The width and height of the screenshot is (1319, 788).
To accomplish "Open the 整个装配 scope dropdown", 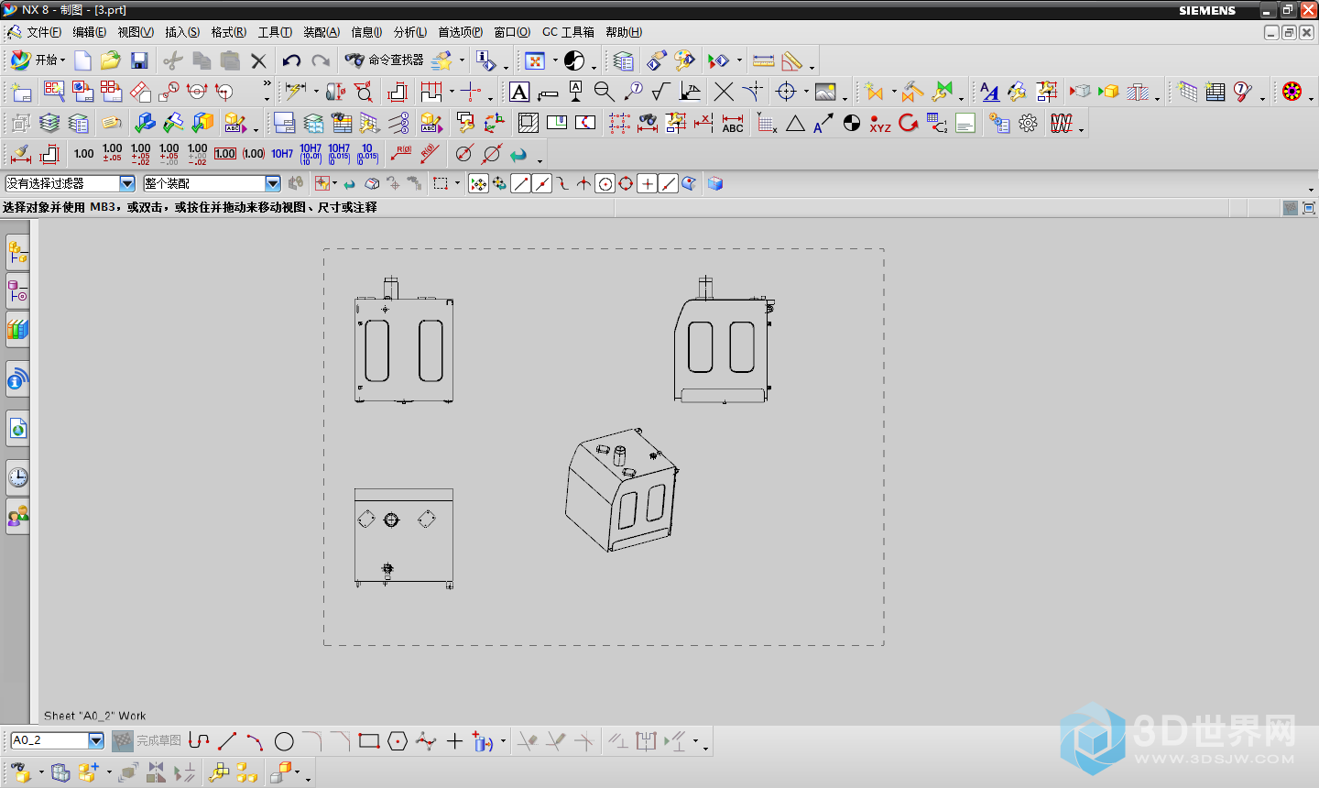I will 273,184.
